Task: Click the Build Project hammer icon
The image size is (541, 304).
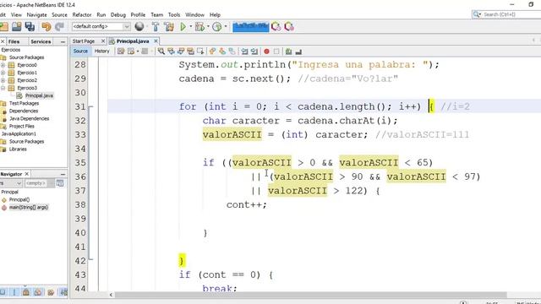Action: pos(156,26)
